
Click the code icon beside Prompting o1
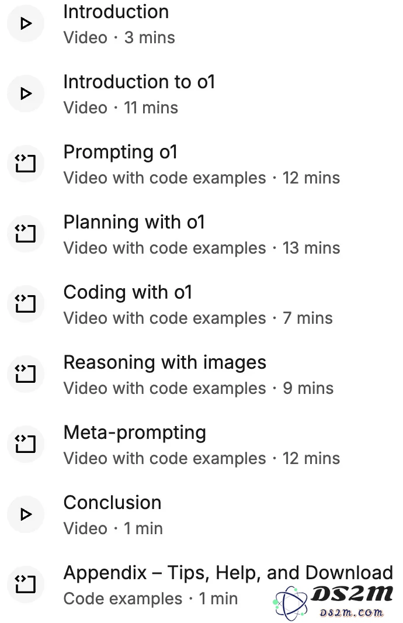[26, 163]
